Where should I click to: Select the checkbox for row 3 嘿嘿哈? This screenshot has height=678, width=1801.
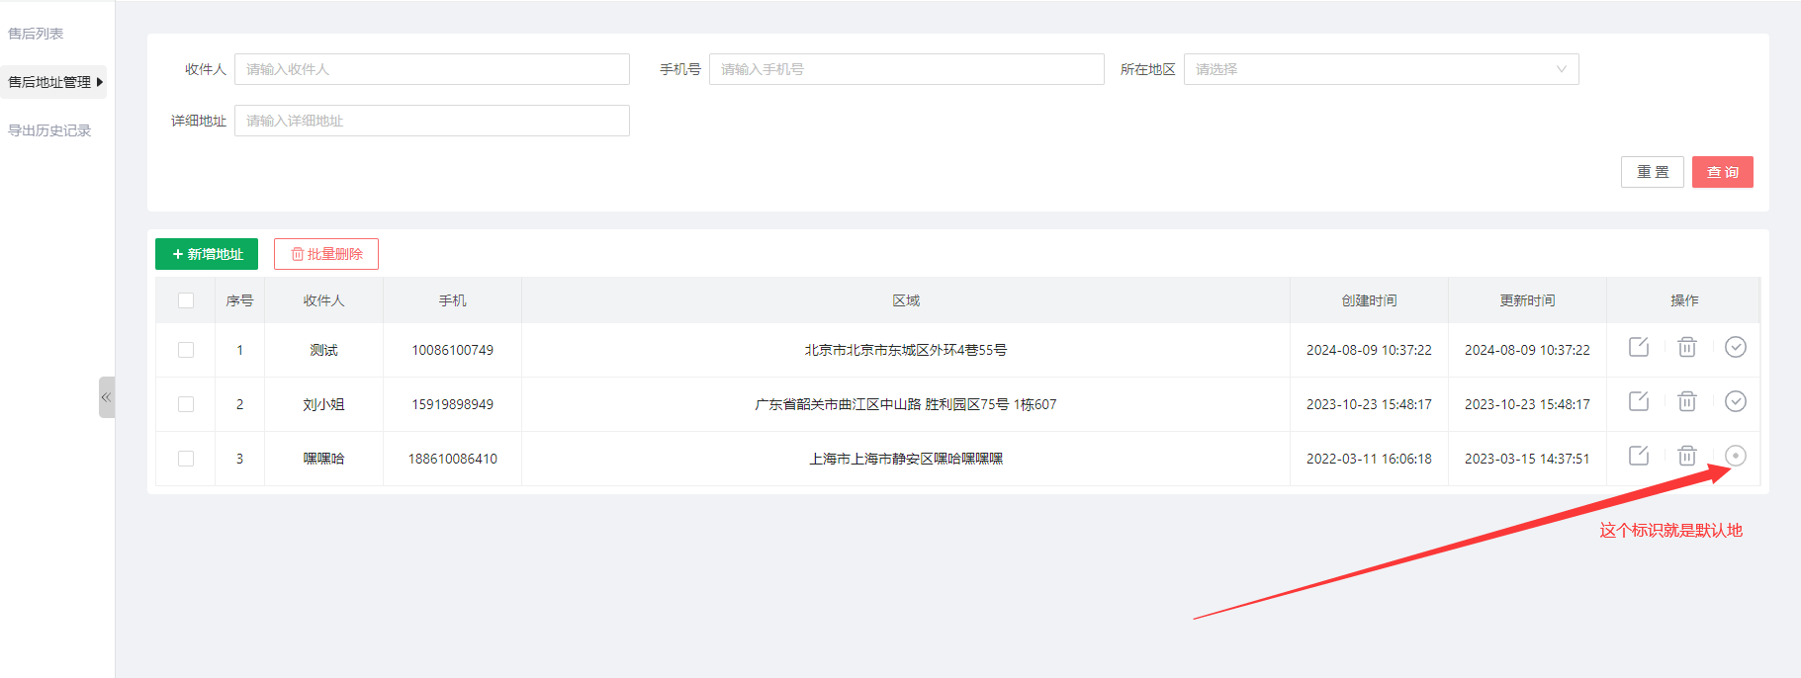[x=186, y=459]
